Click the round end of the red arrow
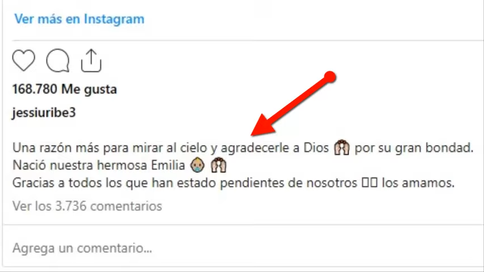Screen dimensions: 484x272 pos(330,77)
